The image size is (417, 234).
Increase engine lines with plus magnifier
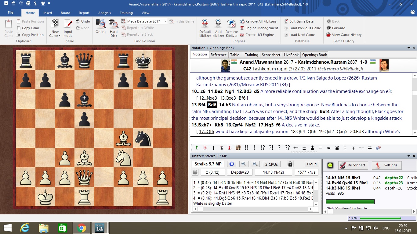click(x=244, y=164)
